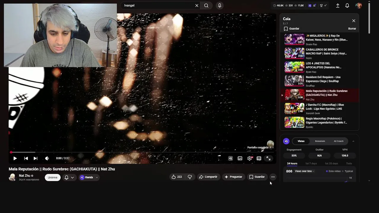The width and height of the screenshot is (379, 213).
Task: Skip to the previous video in queue
Action: tap(26, 158)
